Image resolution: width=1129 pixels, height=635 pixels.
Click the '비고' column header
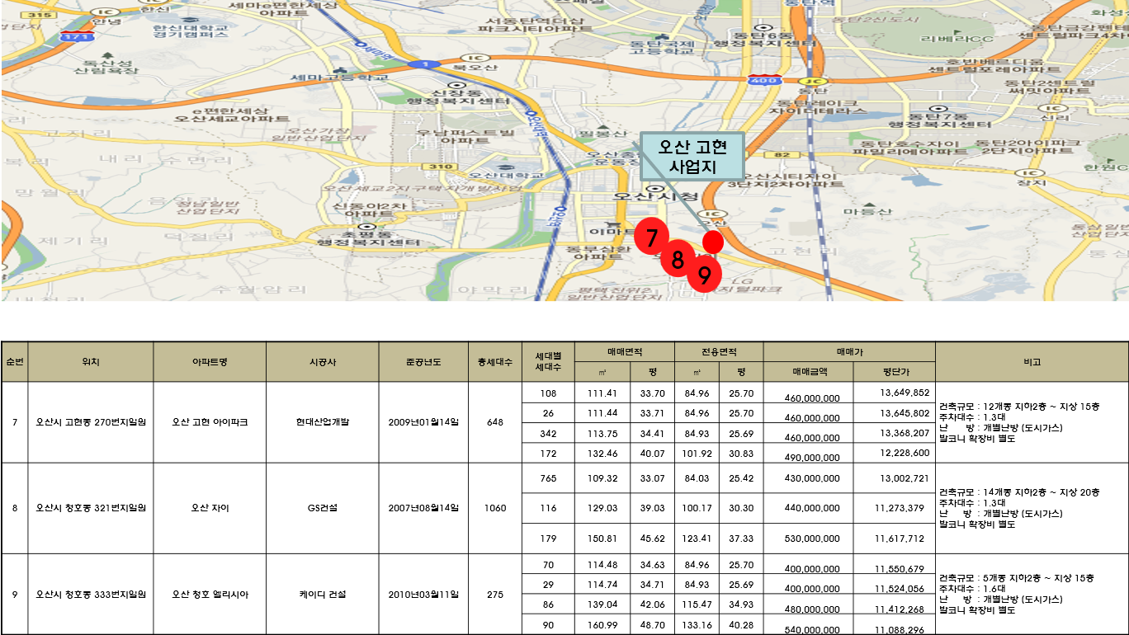pyautogui.click(x=1032, y=362)
